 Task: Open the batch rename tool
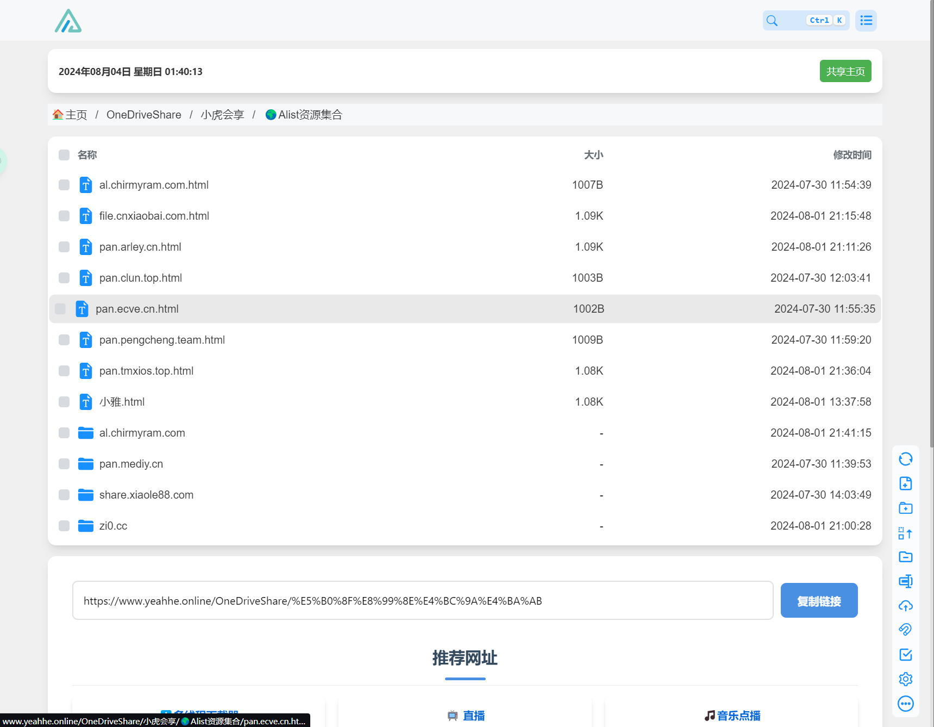906,581
